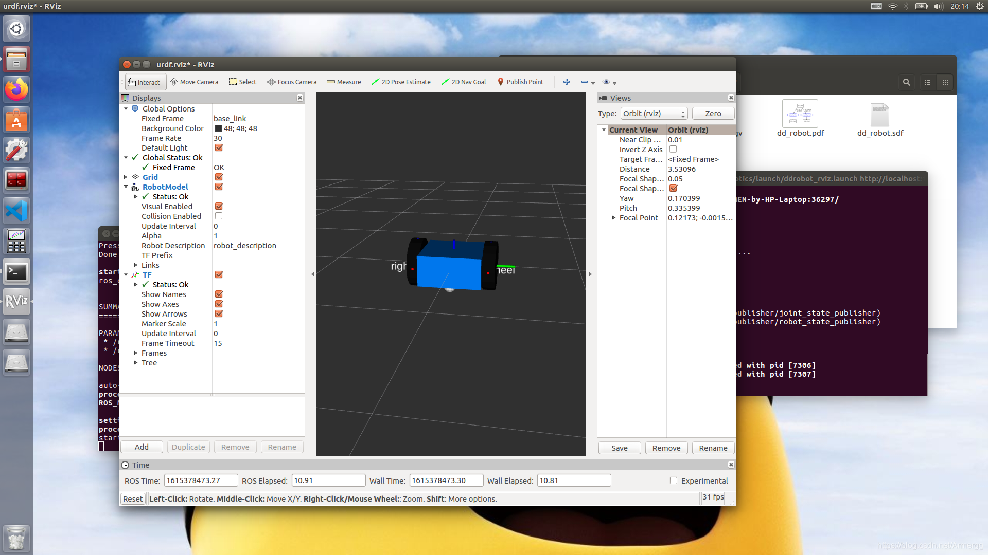Collapse the RobotModel display item

tap(126, 187)
